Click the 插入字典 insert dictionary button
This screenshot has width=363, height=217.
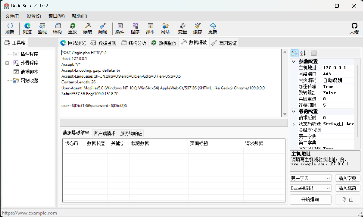click(x=347, y=178)
